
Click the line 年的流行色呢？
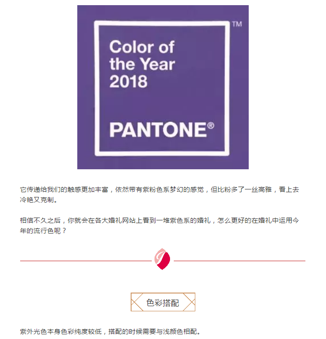click(43, 231)
